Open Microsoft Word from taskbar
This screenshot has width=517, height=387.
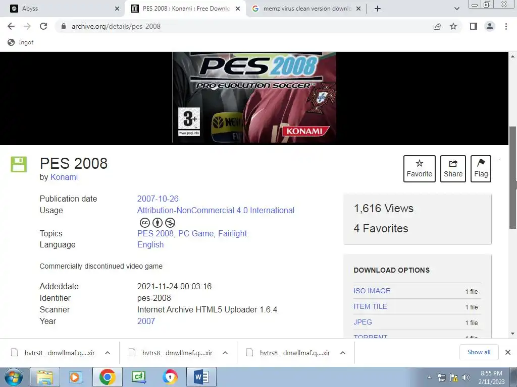click(x=201, y=377)
